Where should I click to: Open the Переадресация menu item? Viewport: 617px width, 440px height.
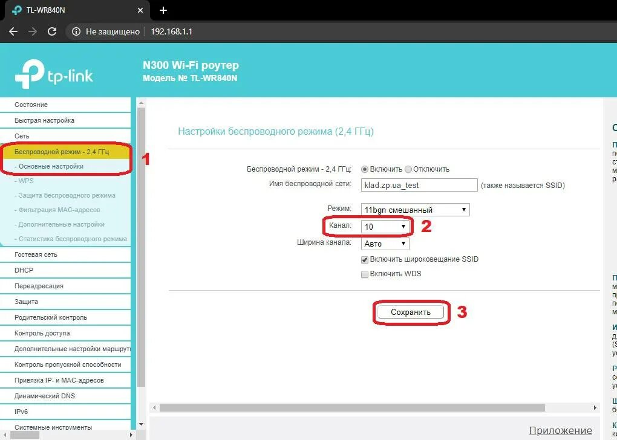[65, 286]
